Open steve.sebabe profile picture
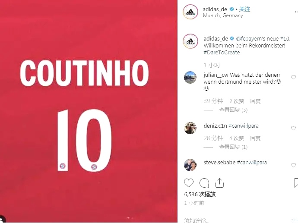 pos(190,165)
